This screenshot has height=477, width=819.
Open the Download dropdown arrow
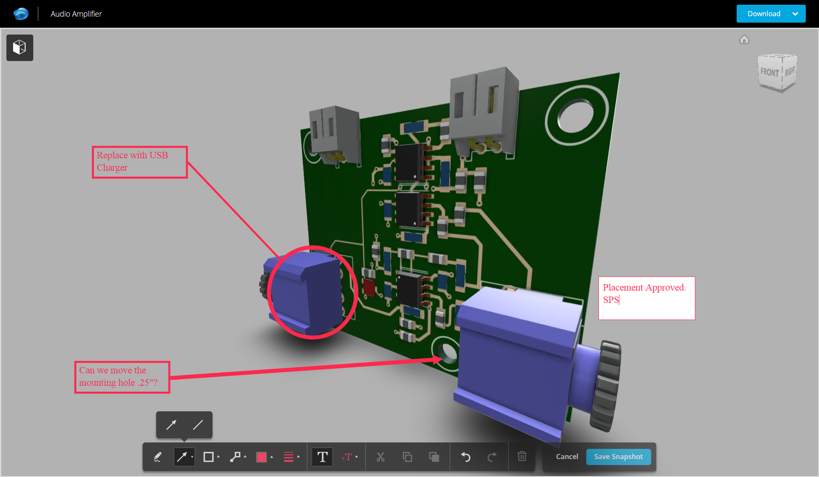point(795,14)
